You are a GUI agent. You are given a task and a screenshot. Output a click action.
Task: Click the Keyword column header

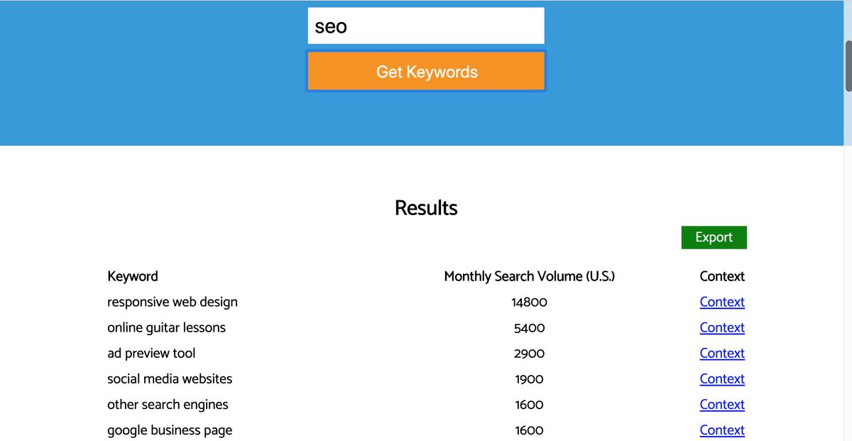[133, 276]
